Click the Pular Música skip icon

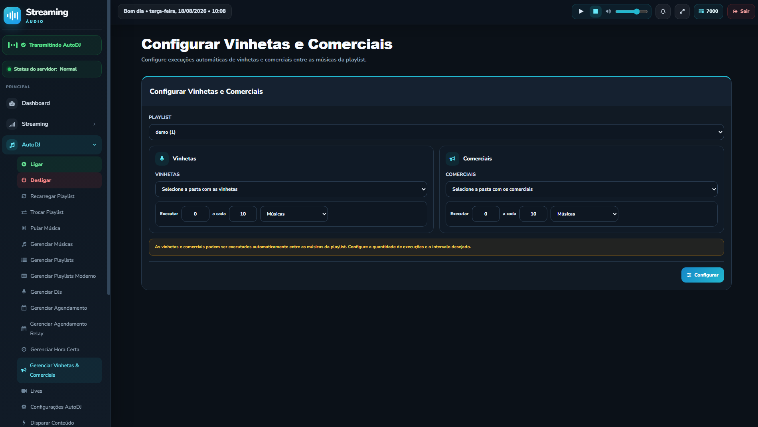24,228
